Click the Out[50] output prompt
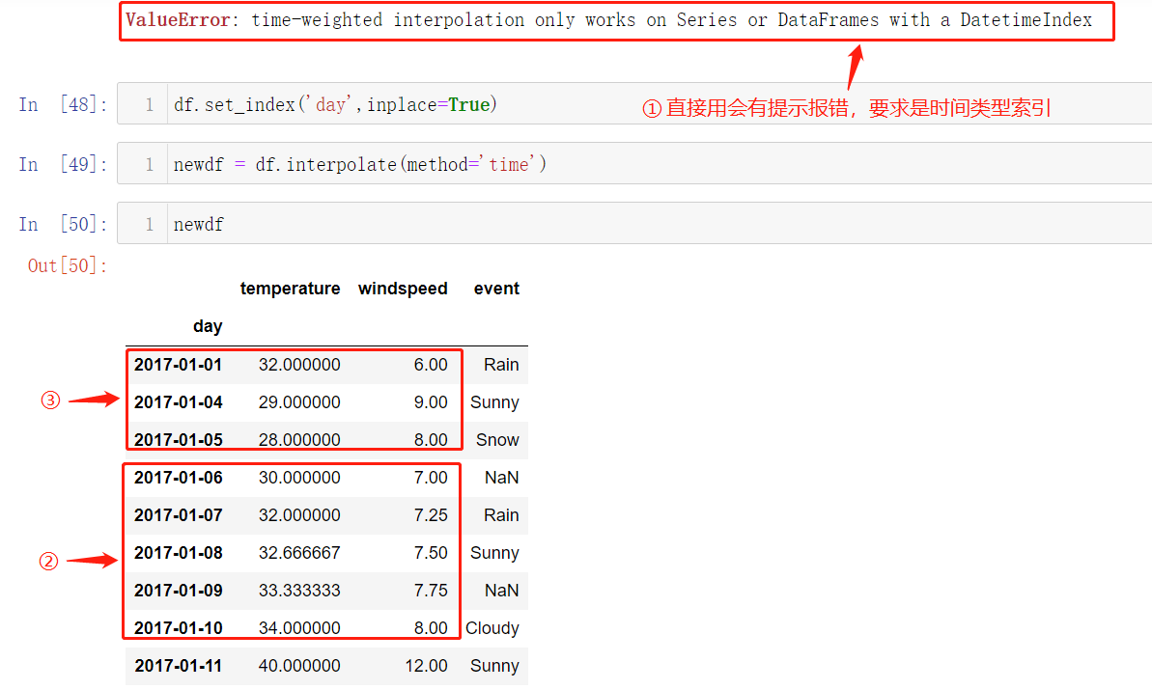1152x690 pixels. (x=68, y=265)
